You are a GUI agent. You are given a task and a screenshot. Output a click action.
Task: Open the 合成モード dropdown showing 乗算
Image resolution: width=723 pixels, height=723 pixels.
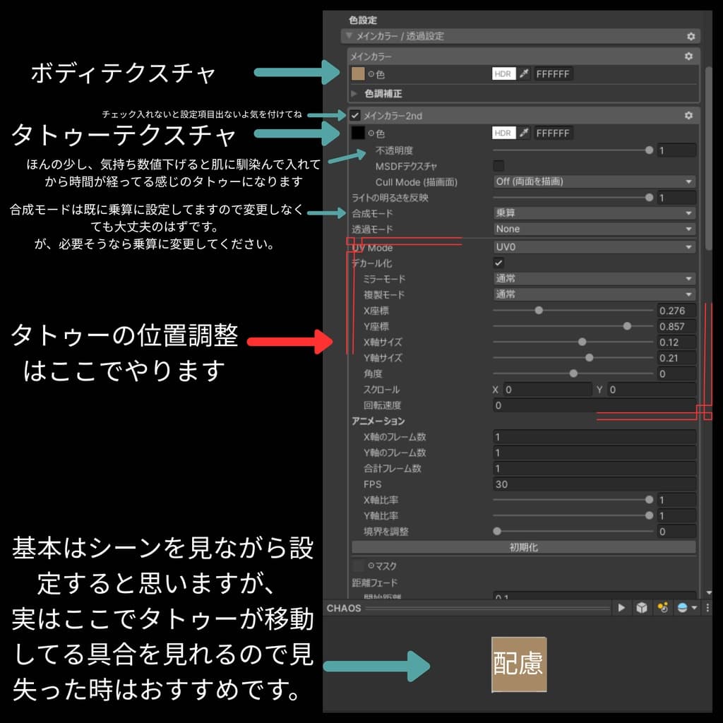pyautogui.click(x=594, y=213)
